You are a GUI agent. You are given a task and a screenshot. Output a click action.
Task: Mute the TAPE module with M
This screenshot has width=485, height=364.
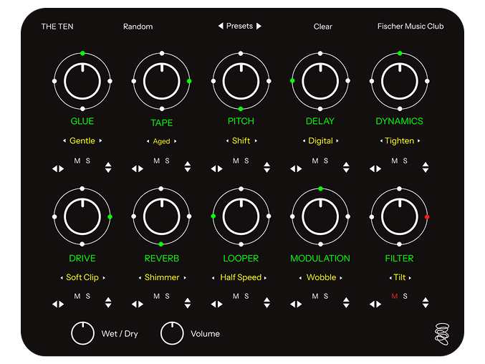pos(157,161)
